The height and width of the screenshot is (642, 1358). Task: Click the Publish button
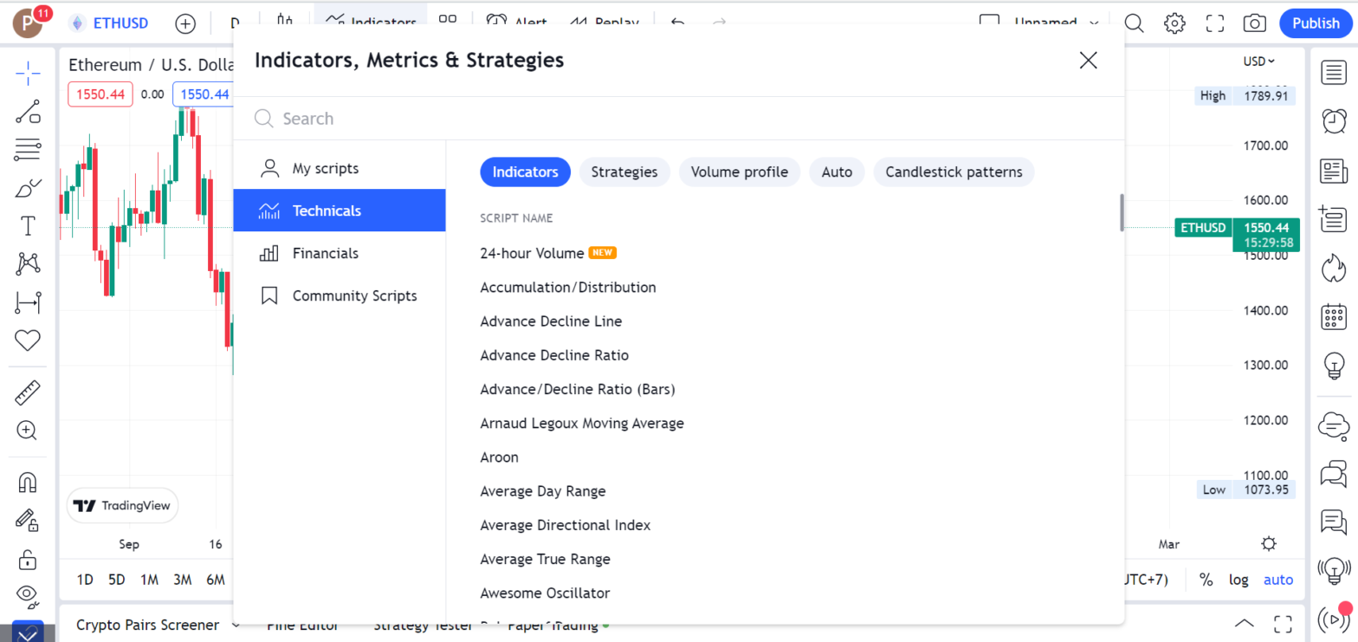[1316, 23]
